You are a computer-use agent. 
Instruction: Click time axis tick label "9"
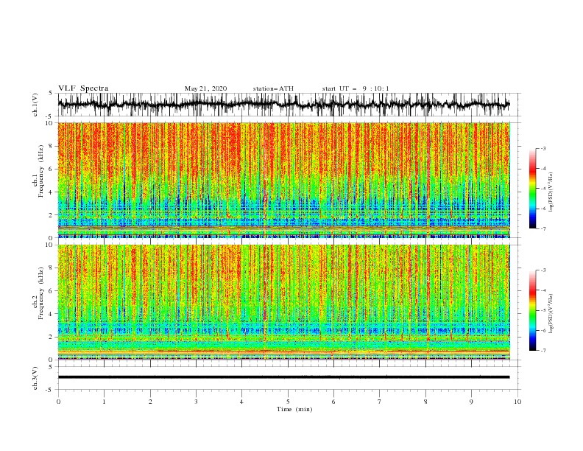pos(471,402)
